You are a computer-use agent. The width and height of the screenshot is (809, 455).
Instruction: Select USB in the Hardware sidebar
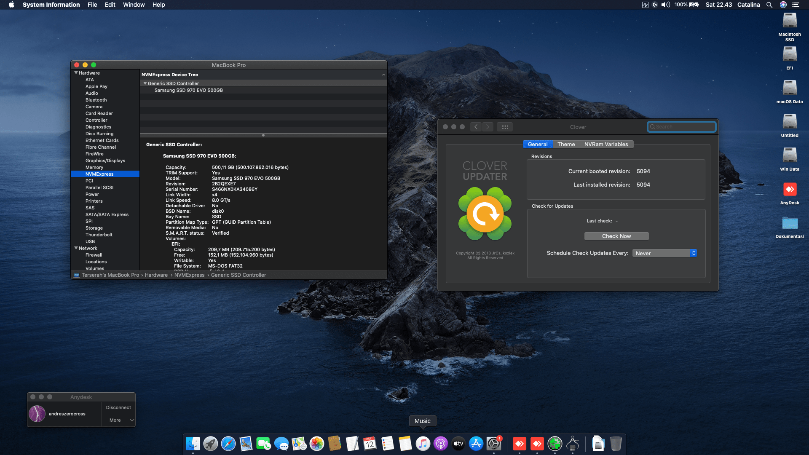coord(90,241)
